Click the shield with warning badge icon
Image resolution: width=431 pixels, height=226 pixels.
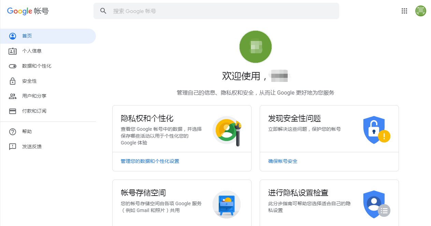pos(376,130)
